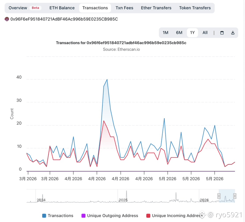Click the address identicon avatar

click(7, 19)
